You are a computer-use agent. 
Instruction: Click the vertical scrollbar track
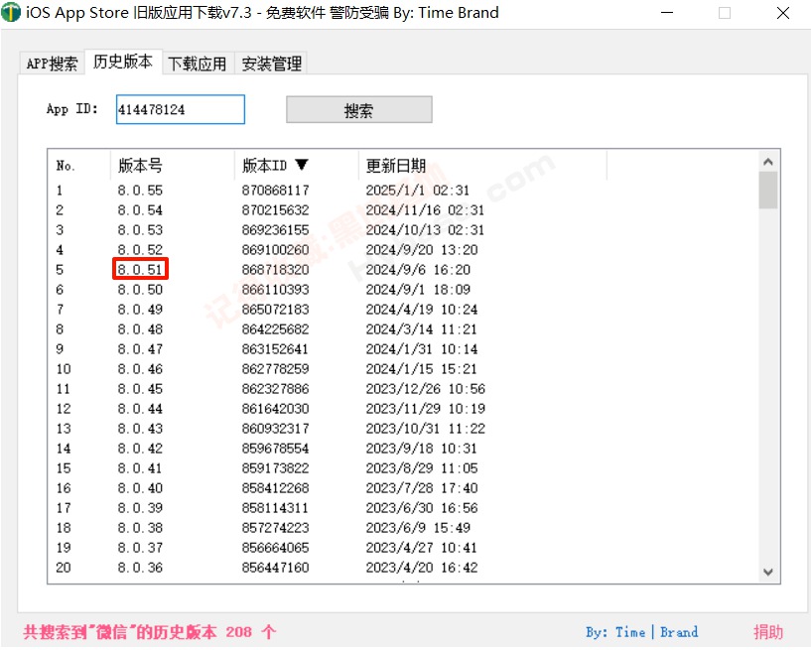coord(767,397)
